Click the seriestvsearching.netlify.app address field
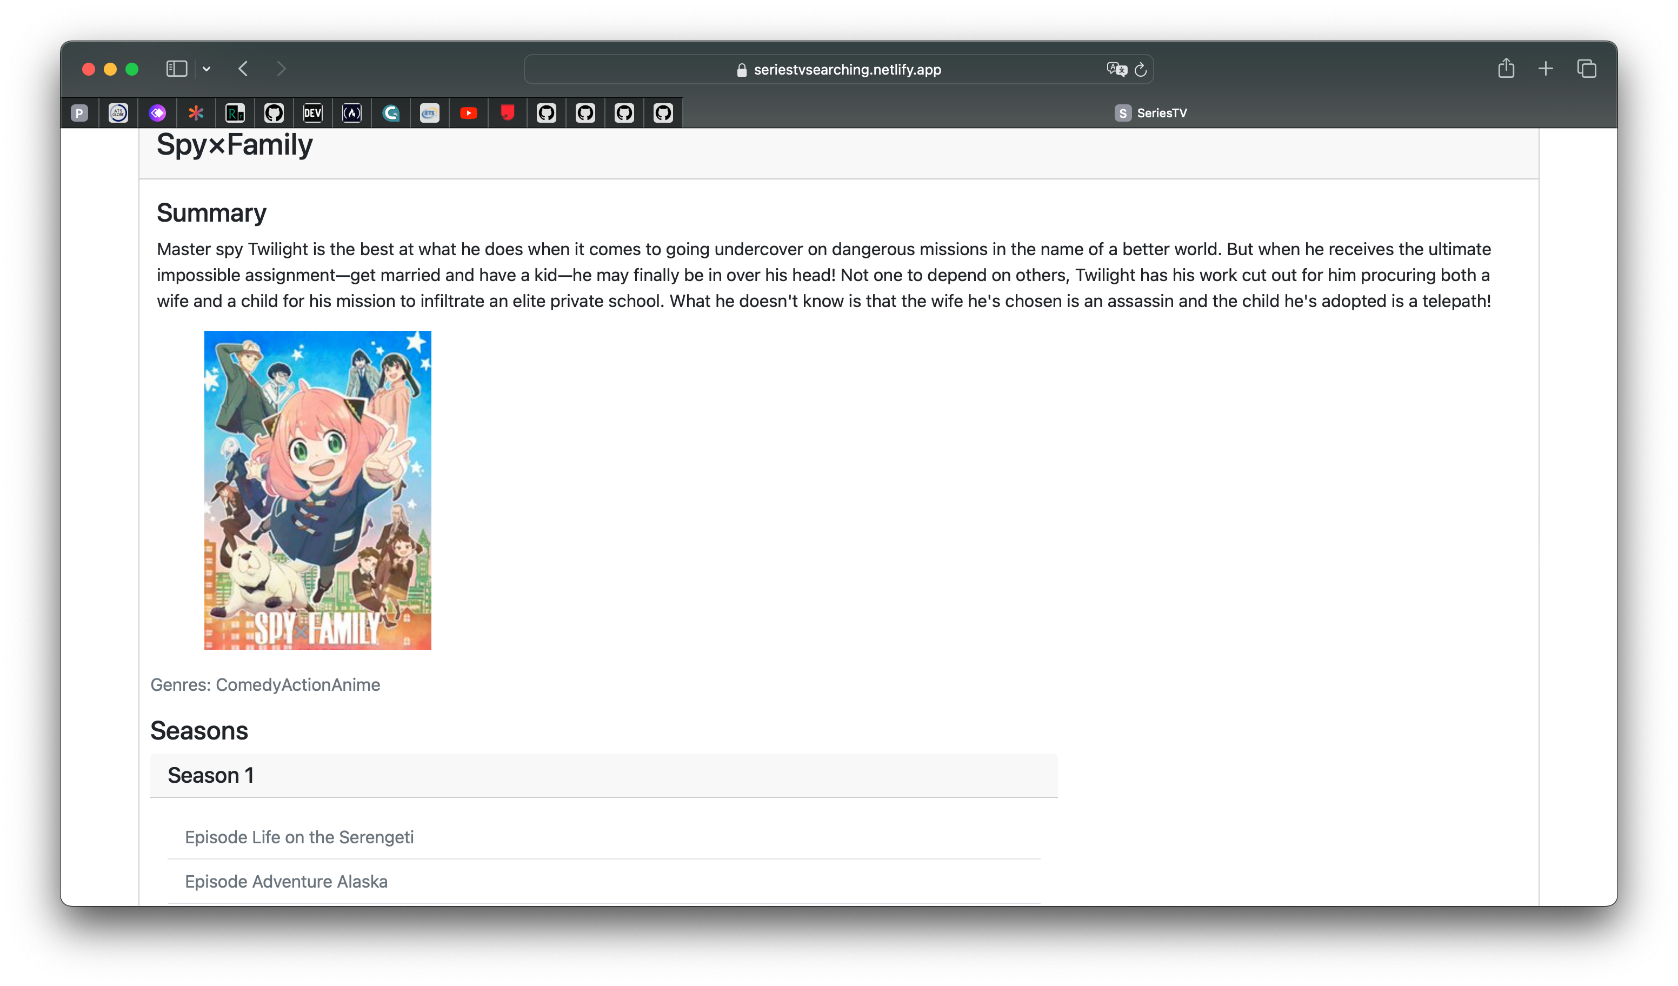This screenshot has height=986, width=1678. pos(839,69)
